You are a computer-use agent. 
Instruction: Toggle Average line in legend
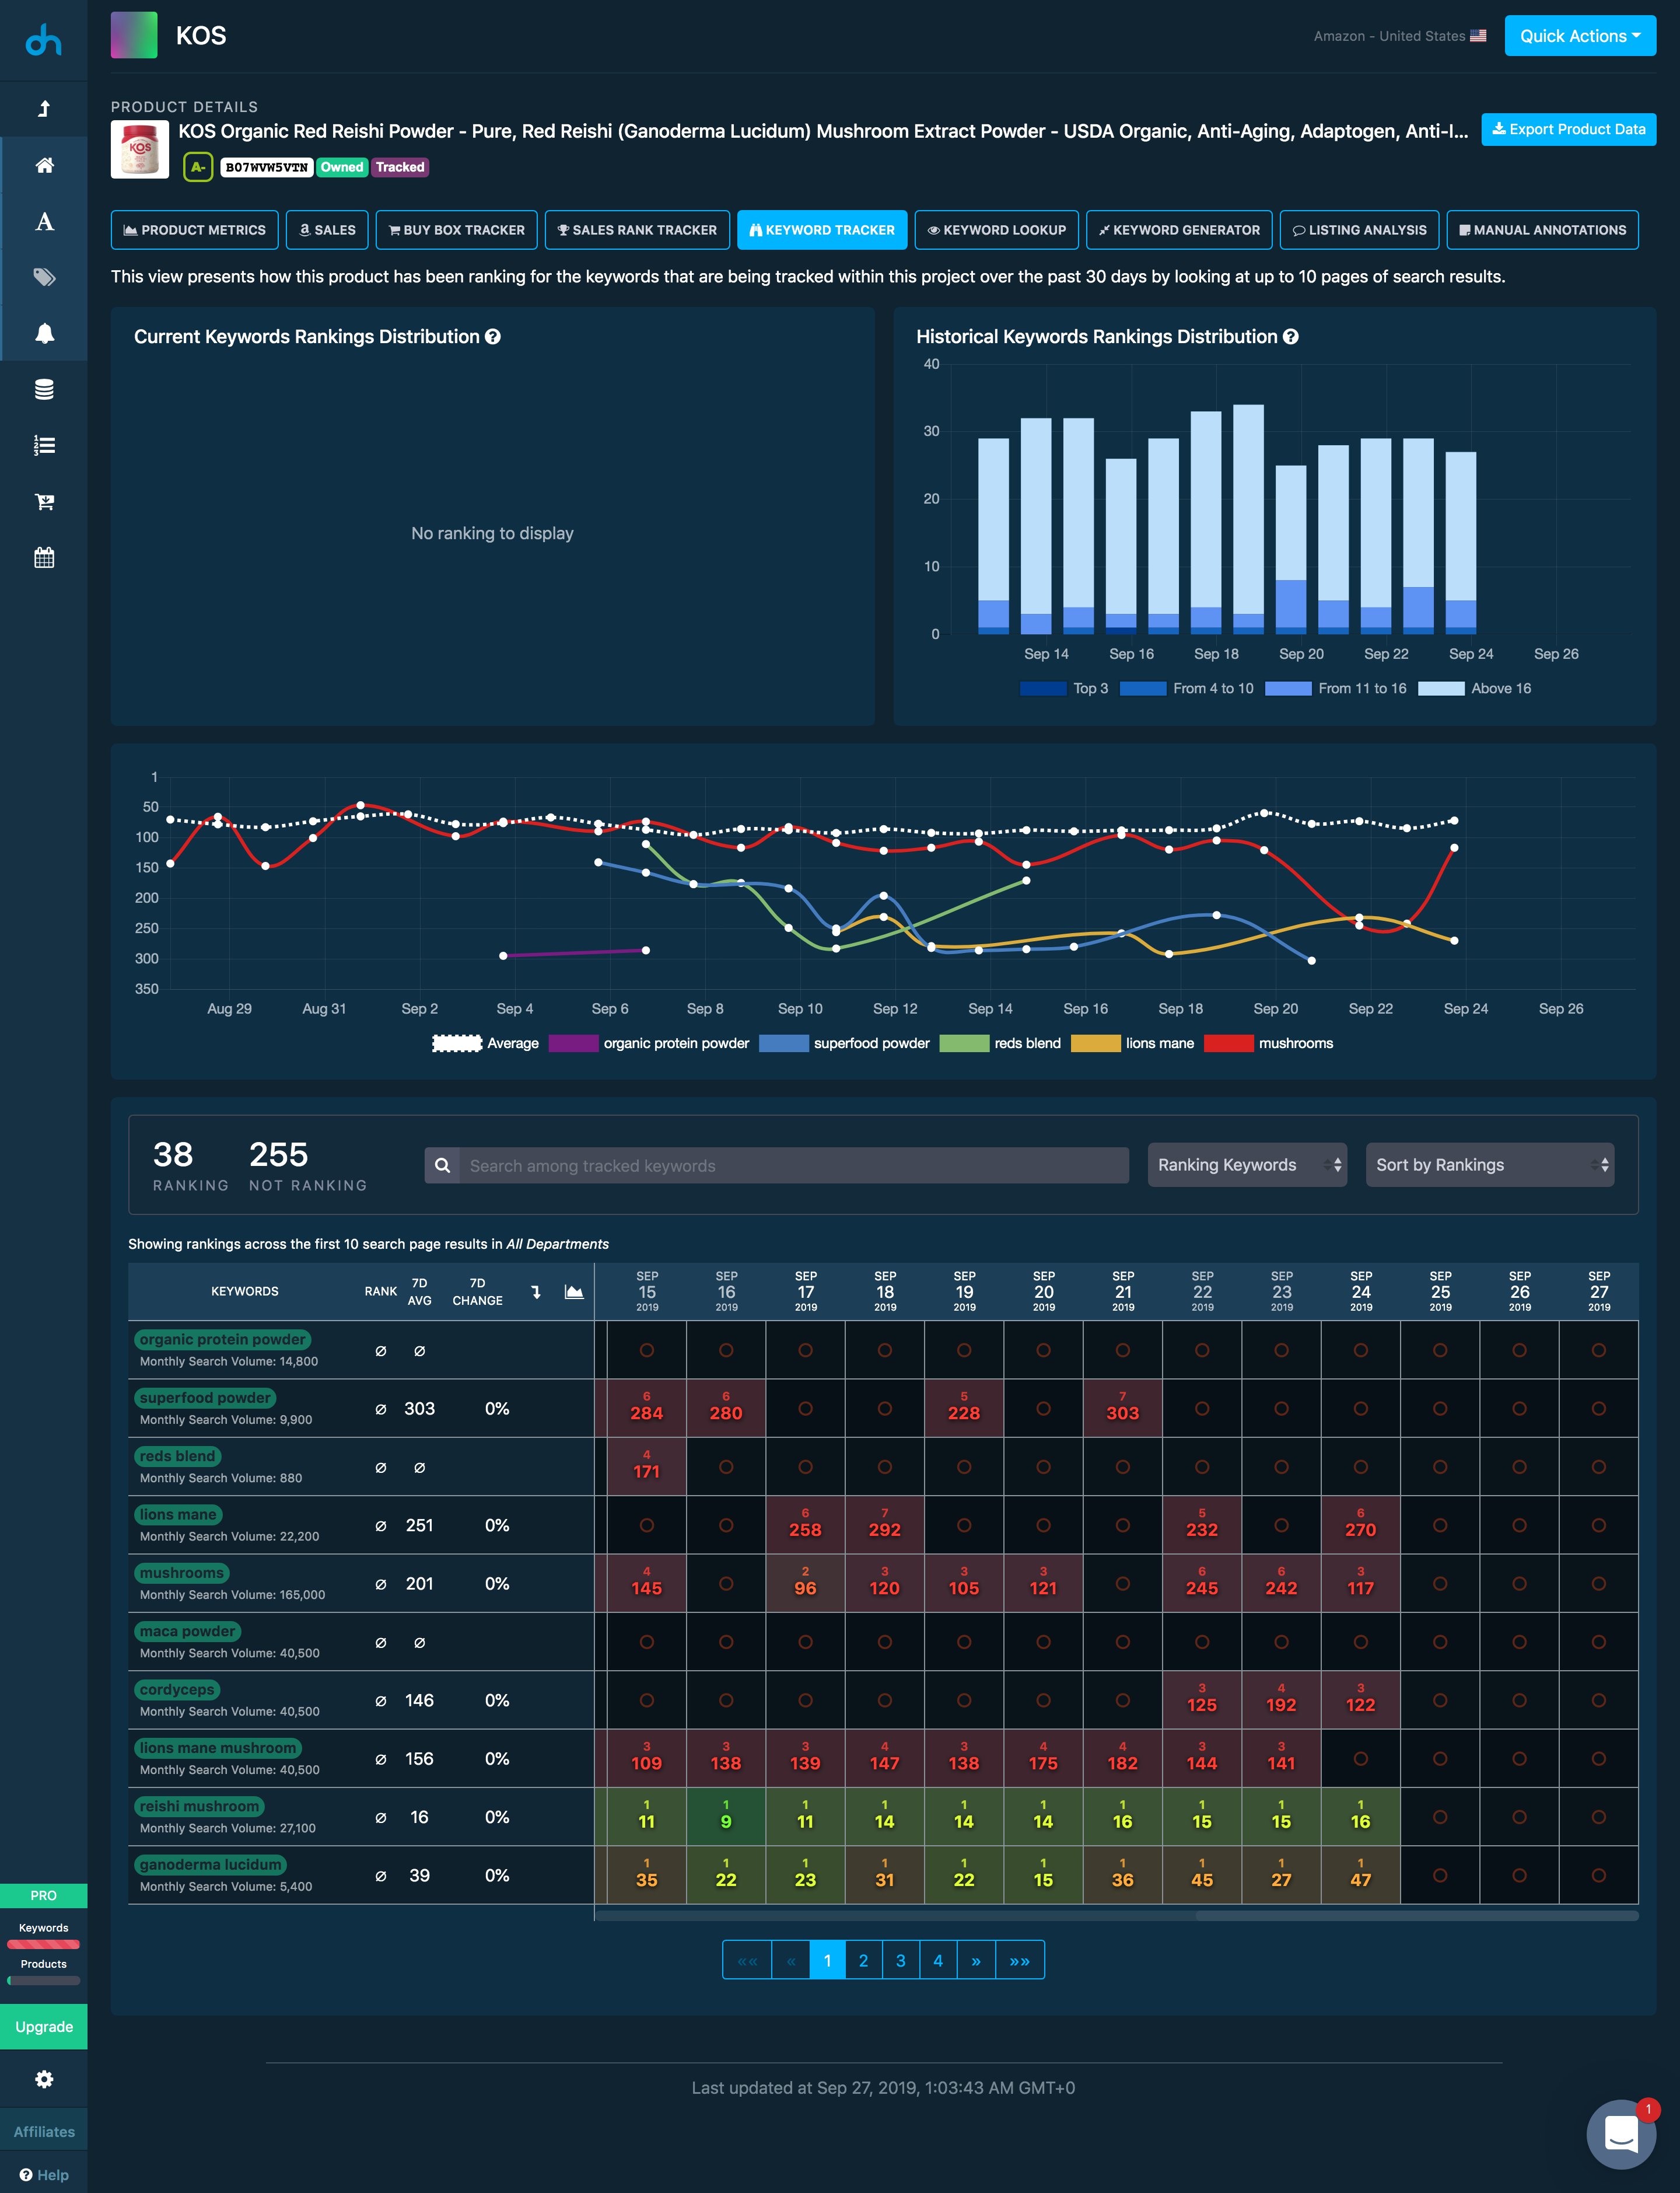(x=485, y=1043)
